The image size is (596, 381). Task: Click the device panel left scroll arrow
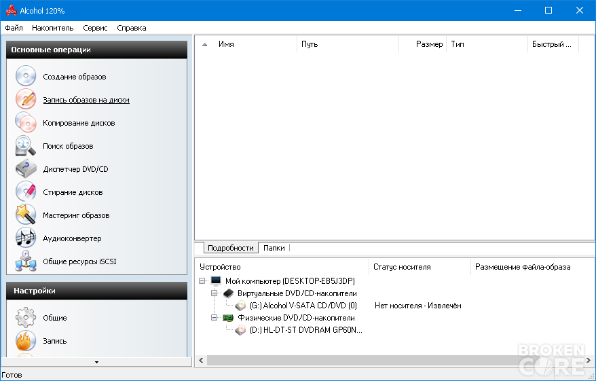(201, 360)
